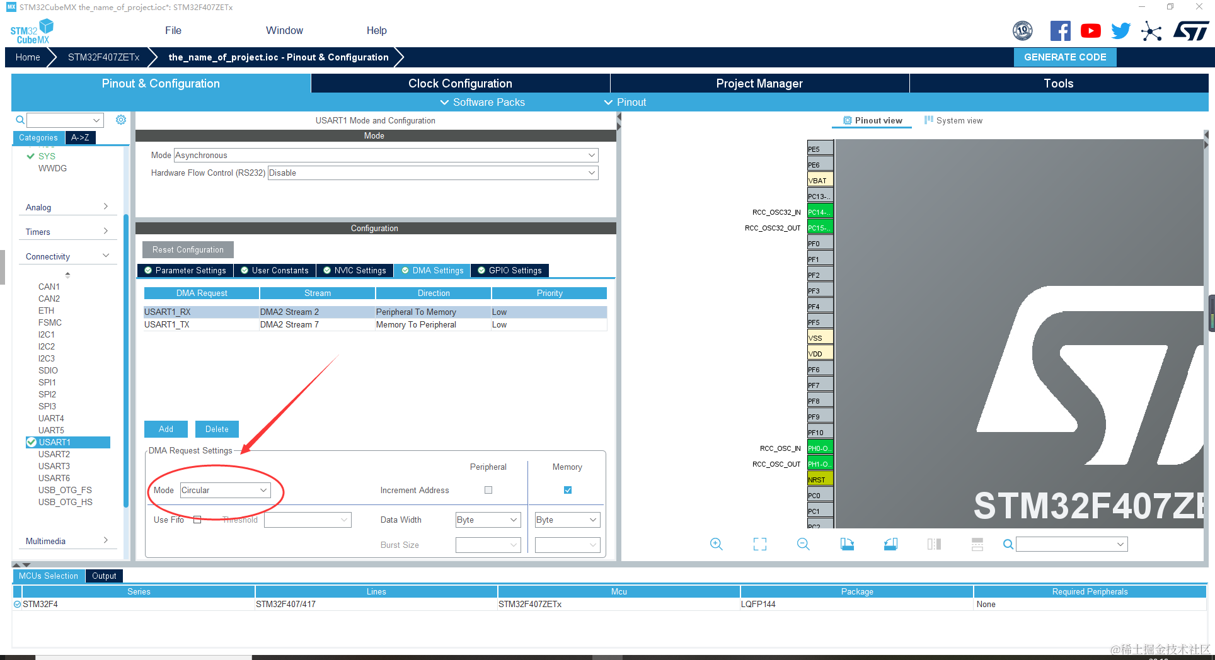Open the NVIC Settings tab
The image size is (1215, 660).
(355, 270)
